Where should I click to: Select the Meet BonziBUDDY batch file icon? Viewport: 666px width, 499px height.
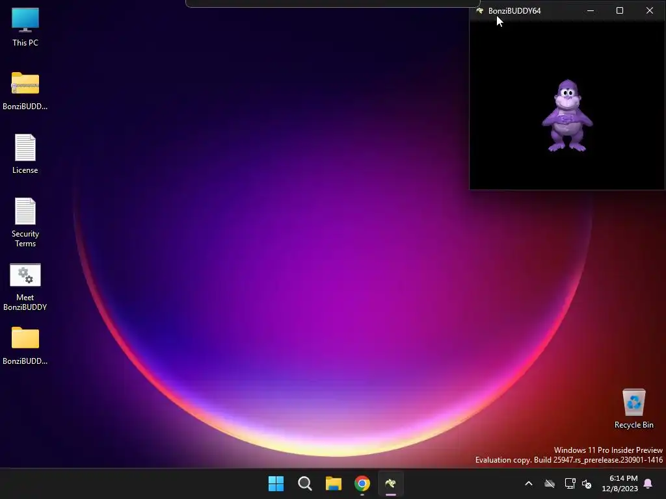pyautogui.click(x=25, y=287)
